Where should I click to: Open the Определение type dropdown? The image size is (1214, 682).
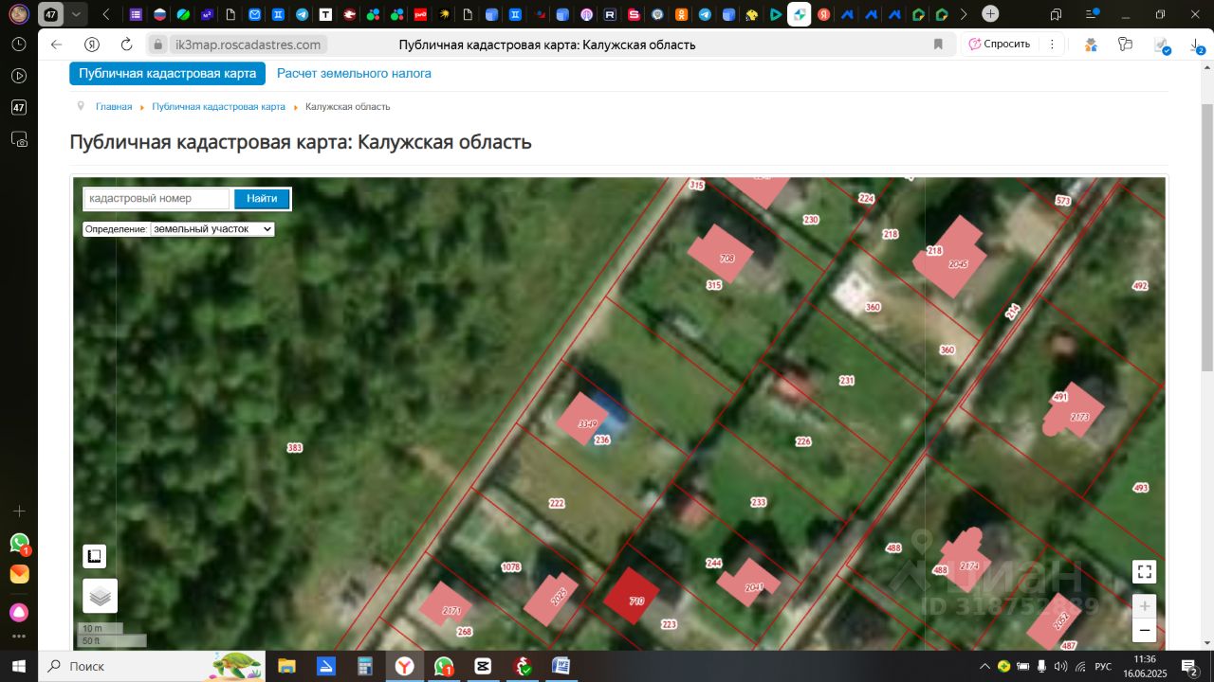tap(212, 229)
